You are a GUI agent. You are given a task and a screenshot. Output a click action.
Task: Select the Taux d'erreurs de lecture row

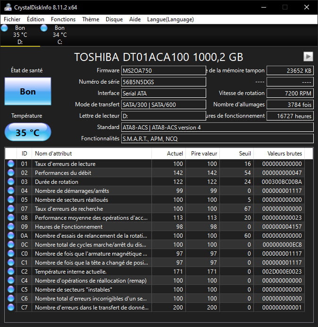point(155,163)
